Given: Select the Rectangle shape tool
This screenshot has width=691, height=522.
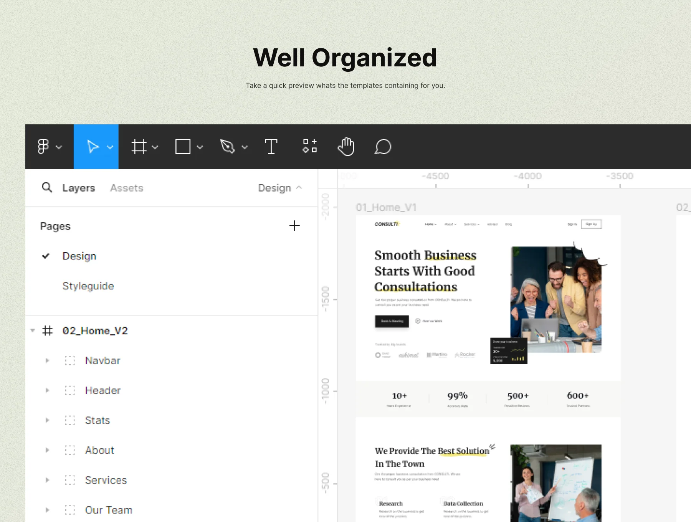Looking at the screenshot, I should pos(183,147).
